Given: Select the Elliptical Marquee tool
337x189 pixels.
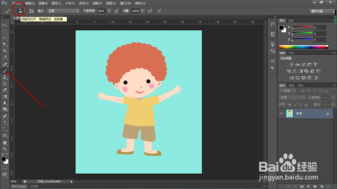Looking at the screenshot, I should tap(5, 32).
